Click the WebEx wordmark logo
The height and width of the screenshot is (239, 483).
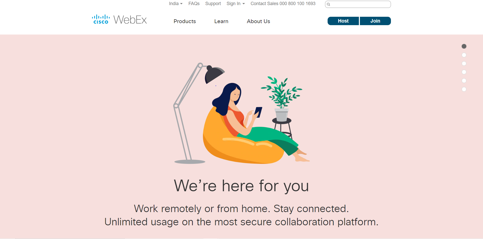pos(130,20)
